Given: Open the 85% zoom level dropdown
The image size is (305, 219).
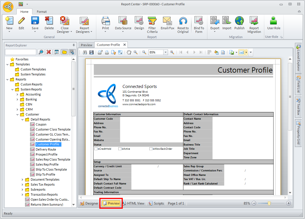Looking at the screenshot, I should pos(165,52).
